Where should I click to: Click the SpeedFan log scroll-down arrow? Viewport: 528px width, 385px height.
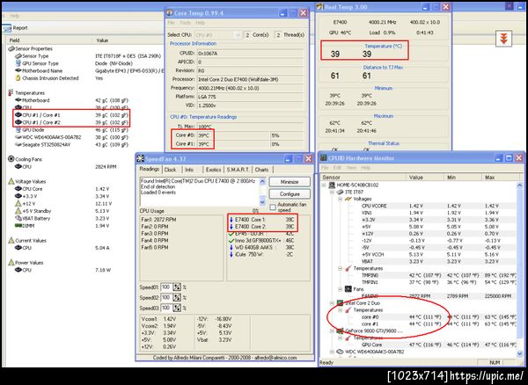[x=262, y=202]
